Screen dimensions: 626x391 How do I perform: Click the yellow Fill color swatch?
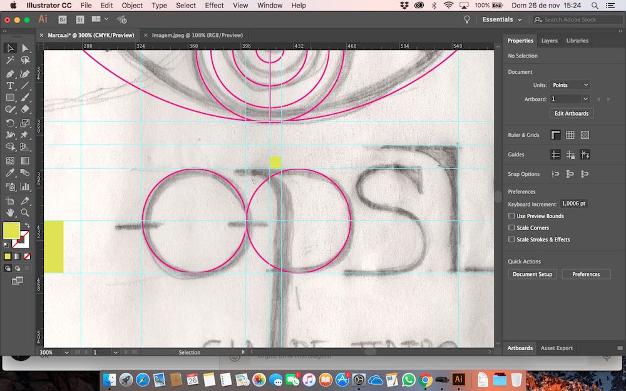[x=11, y=231]
